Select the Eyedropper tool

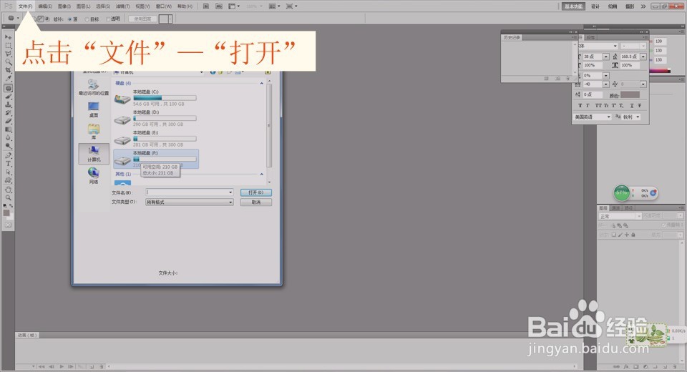point(8,79)
